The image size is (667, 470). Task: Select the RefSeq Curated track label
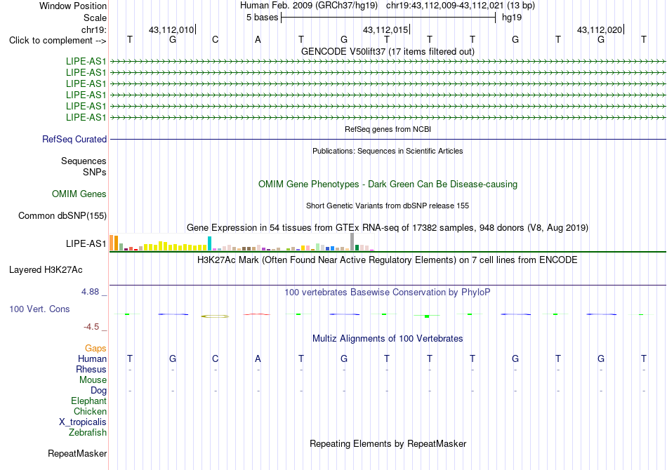[x=74, y=139]
